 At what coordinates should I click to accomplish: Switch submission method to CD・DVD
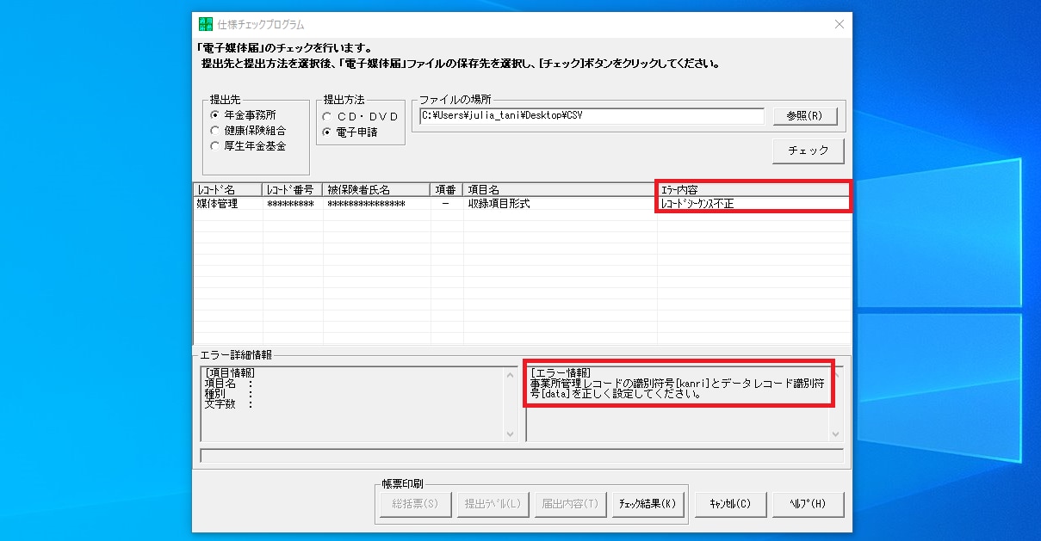[327, 116]
